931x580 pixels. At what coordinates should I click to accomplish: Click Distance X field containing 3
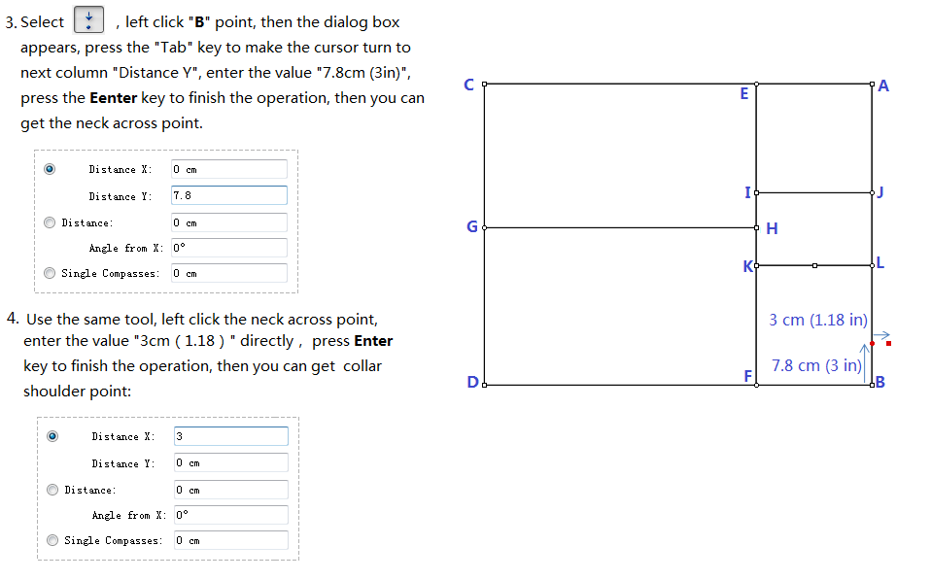coord(230,436)
